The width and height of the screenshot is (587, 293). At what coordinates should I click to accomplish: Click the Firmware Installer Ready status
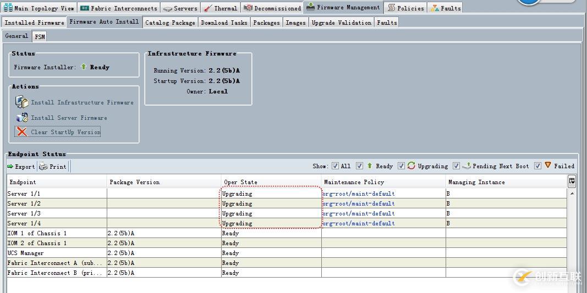(x=100, y=68)
